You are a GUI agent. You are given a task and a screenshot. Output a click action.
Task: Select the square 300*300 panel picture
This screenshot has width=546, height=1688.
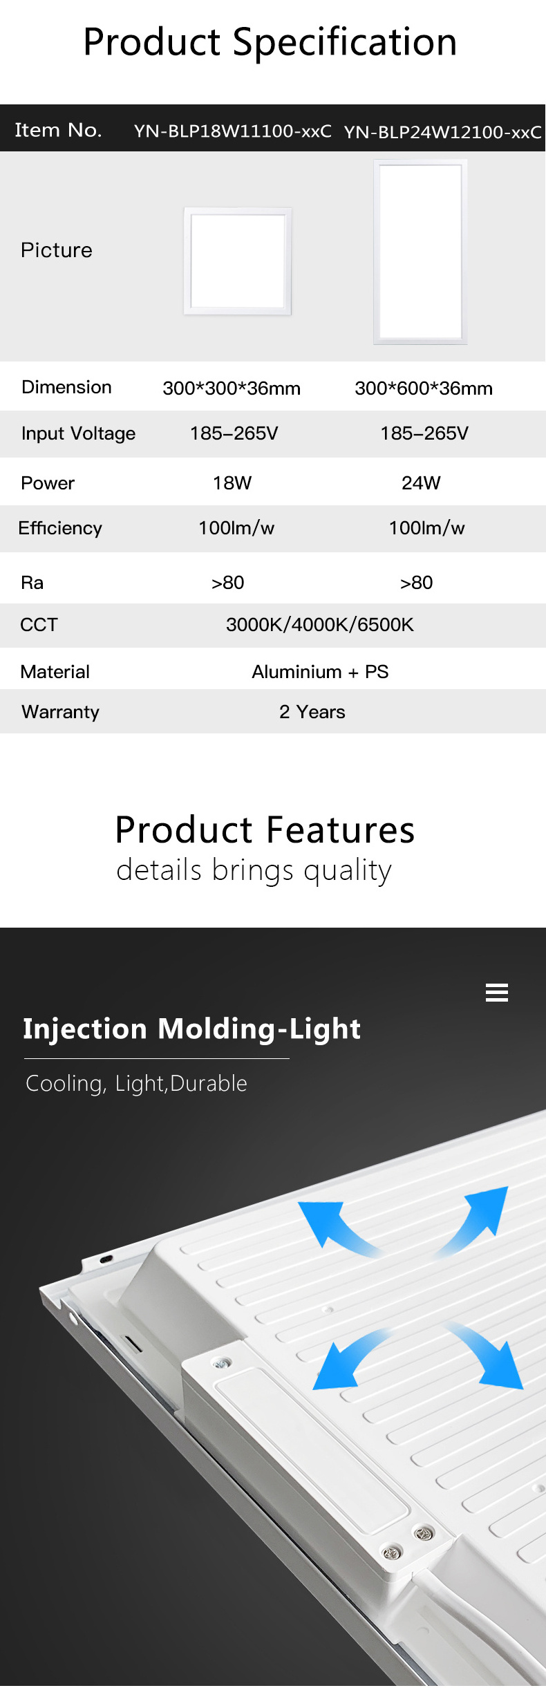tap(238, 261)
